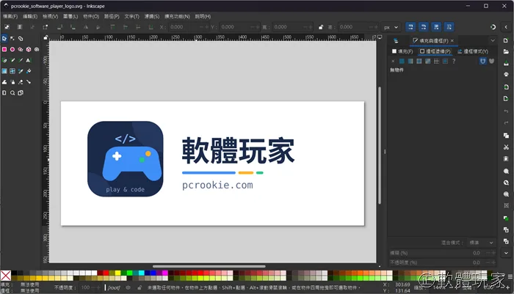Click Select All objects toolbar icon
This screenshot has height=294, width=514.
coord(7,27)
